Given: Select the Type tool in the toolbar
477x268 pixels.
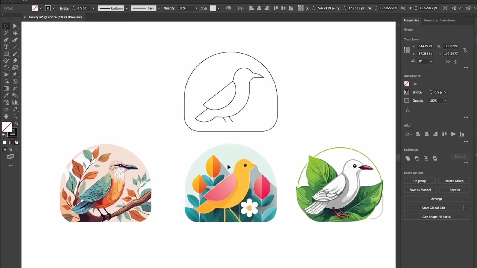Looking at the screenshot, I should (x=6, y=47).
